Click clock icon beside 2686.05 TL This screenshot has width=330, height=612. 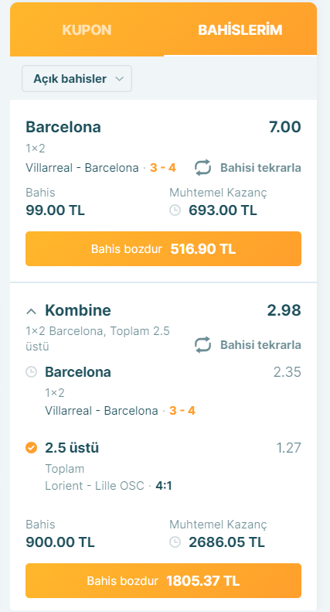point(175,542)
